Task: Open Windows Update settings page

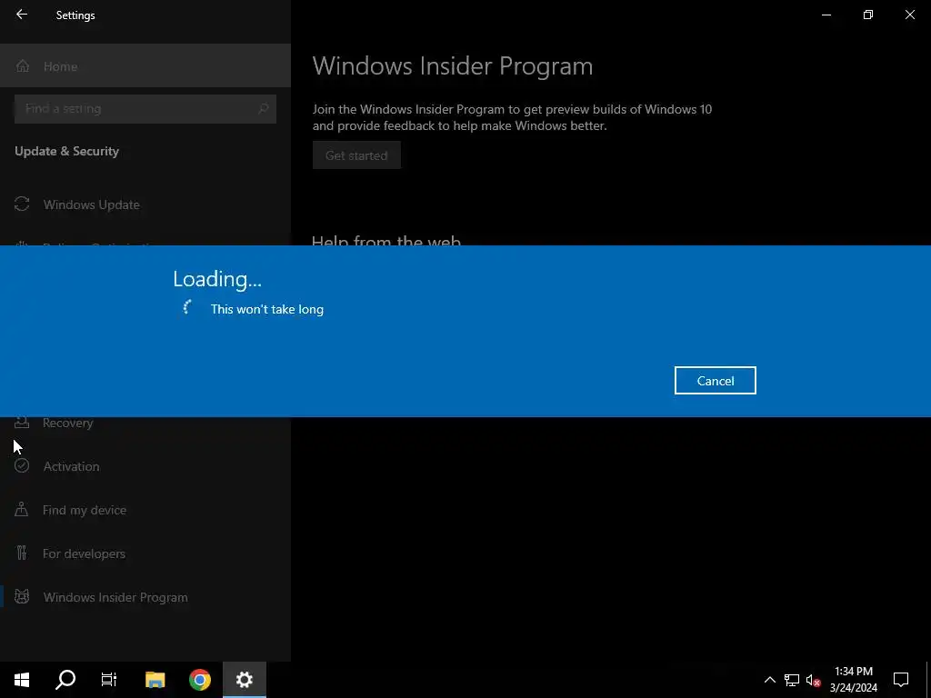Action: (x=145, y=204)
